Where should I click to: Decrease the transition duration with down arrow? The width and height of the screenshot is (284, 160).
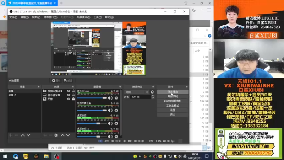pyautogui.click(x=153, y=98)
